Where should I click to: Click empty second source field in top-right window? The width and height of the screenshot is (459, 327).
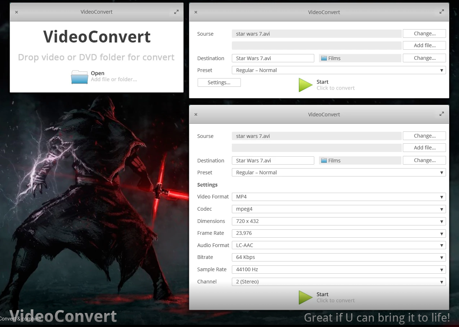click(x=317, y=45)
